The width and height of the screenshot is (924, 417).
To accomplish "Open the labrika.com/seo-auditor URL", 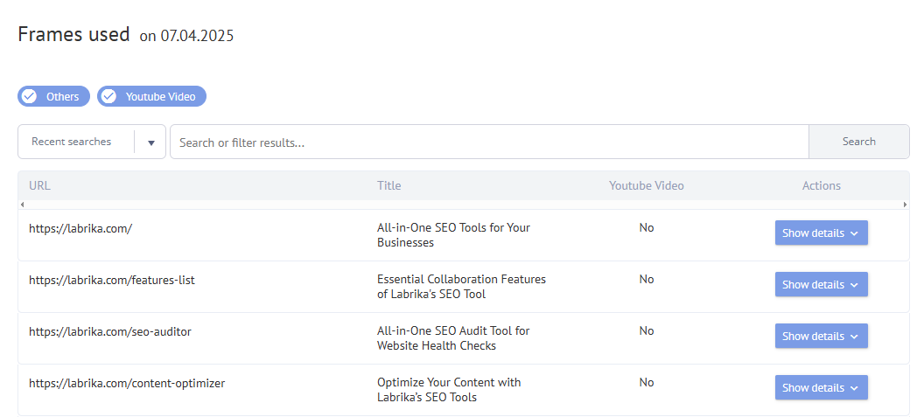I will coord(110,331).
